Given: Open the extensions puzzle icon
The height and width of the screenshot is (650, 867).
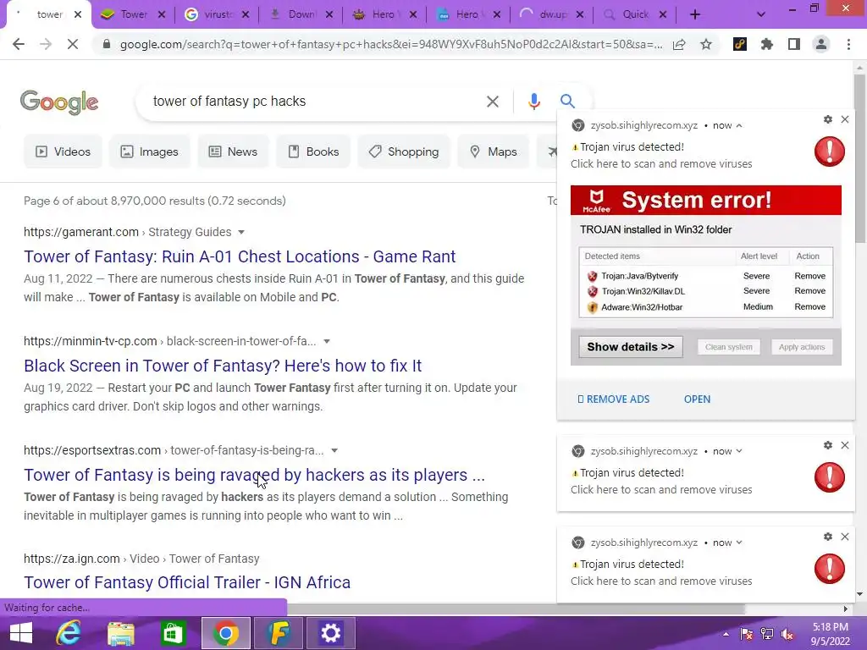Looking at the screenshot, I should click(767, 44).
